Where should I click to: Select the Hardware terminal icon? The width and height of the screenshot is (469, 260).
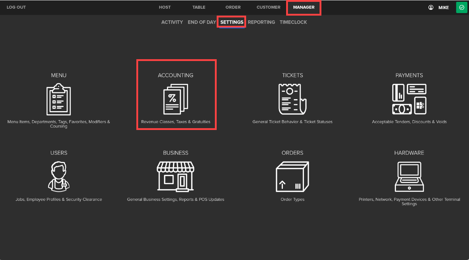click(409, 176)
